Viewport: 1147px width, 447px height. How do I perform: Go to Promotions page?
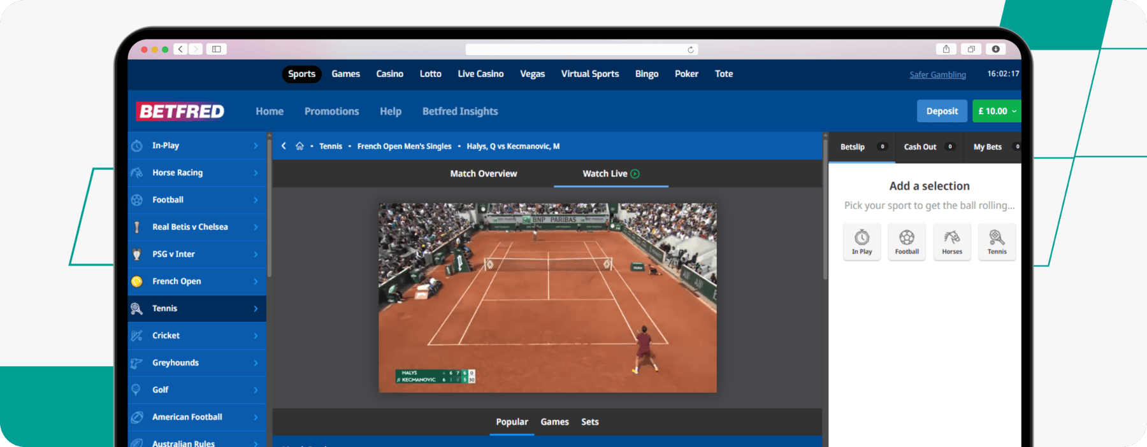332,111
